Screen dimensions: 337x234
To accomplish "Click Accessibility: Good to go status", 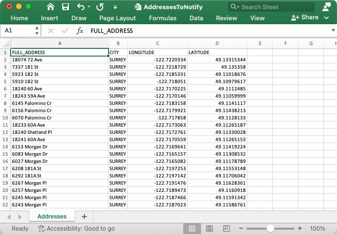I will point(76,228).
